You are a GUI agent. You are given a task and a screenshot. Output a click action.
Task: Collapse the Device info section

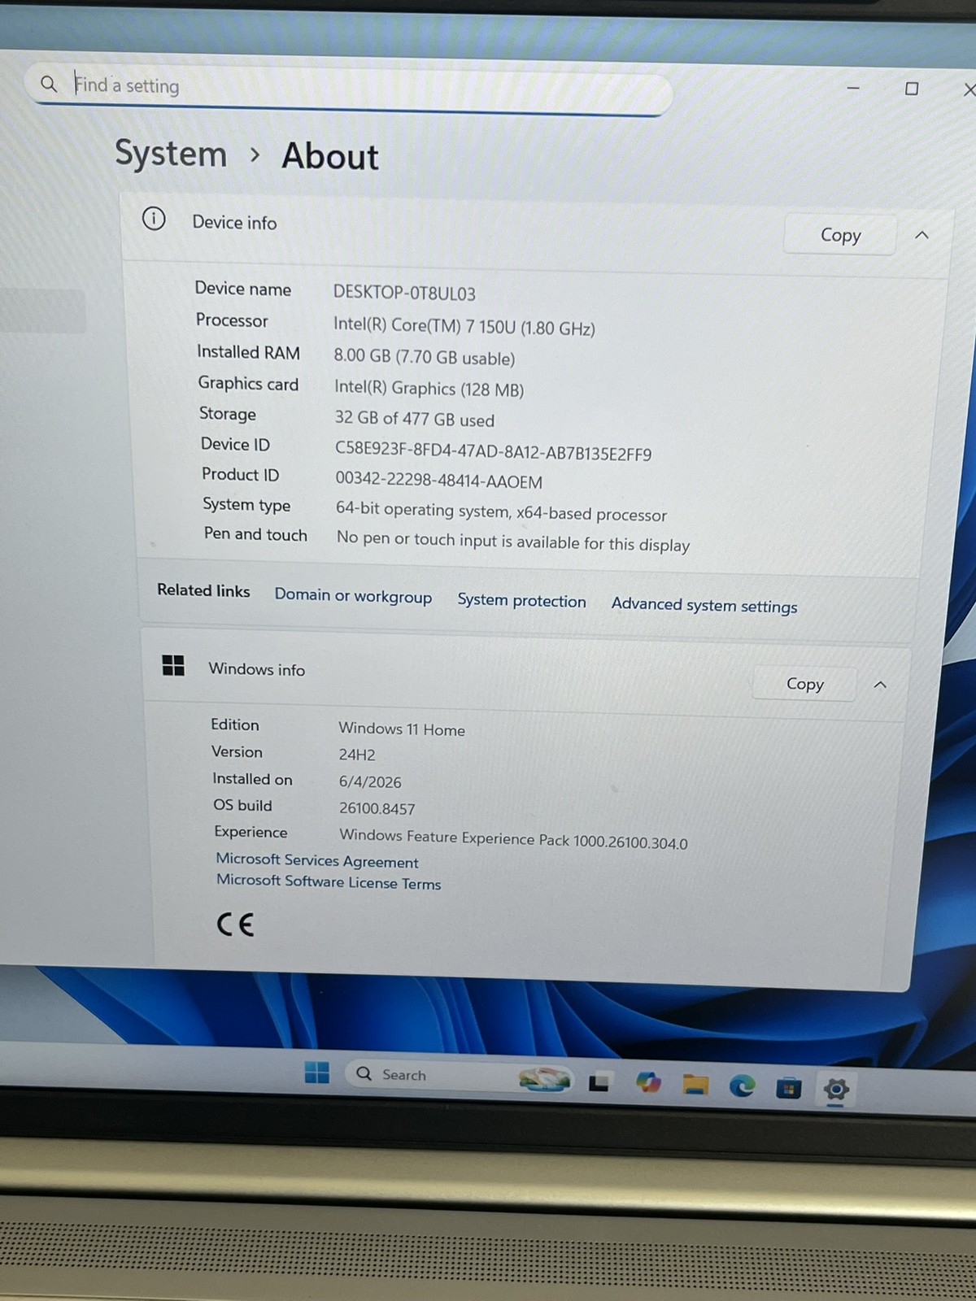tap(922, 235)
